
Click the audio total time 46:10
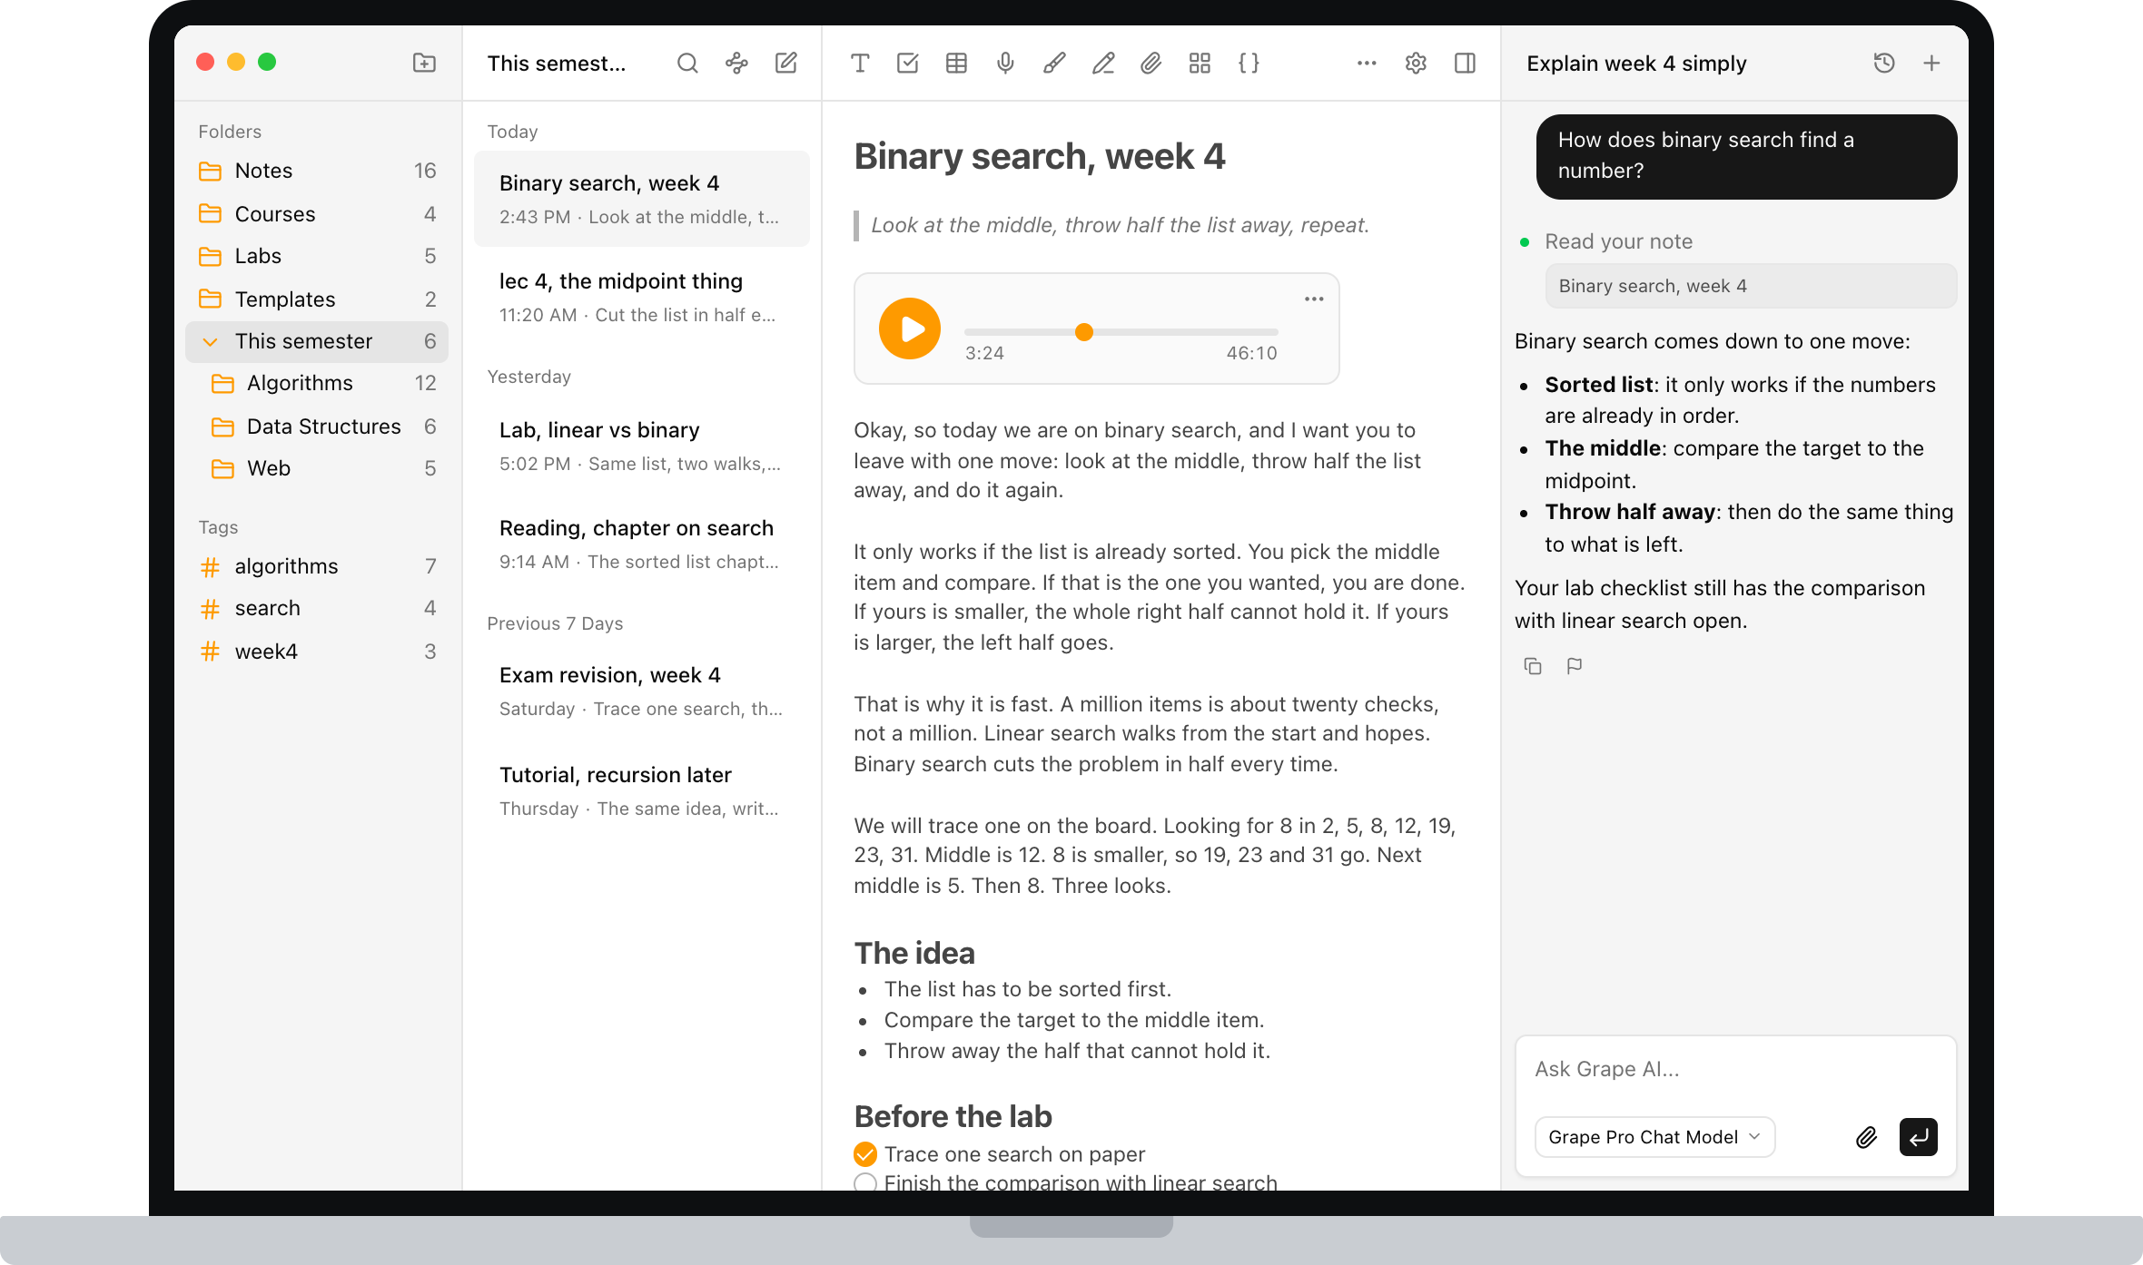point(1251,353)
